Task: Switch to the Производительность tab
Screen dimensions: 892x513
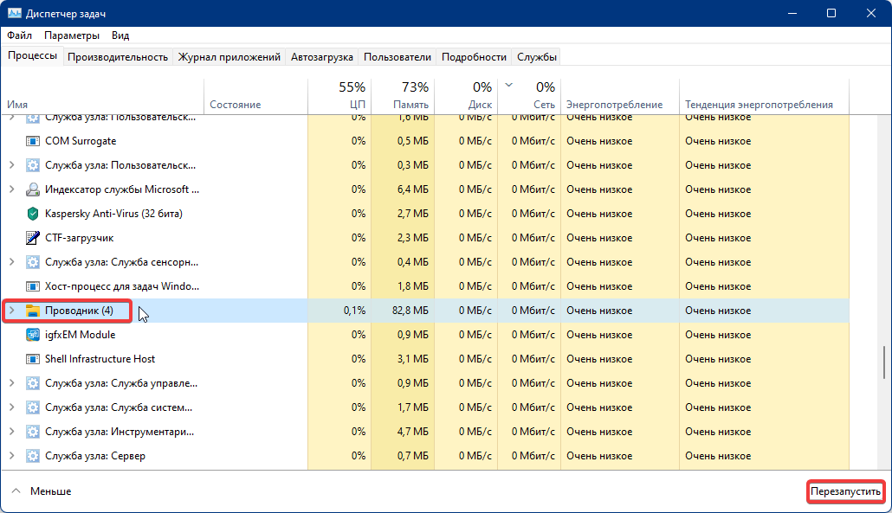Action: point(118,57)
